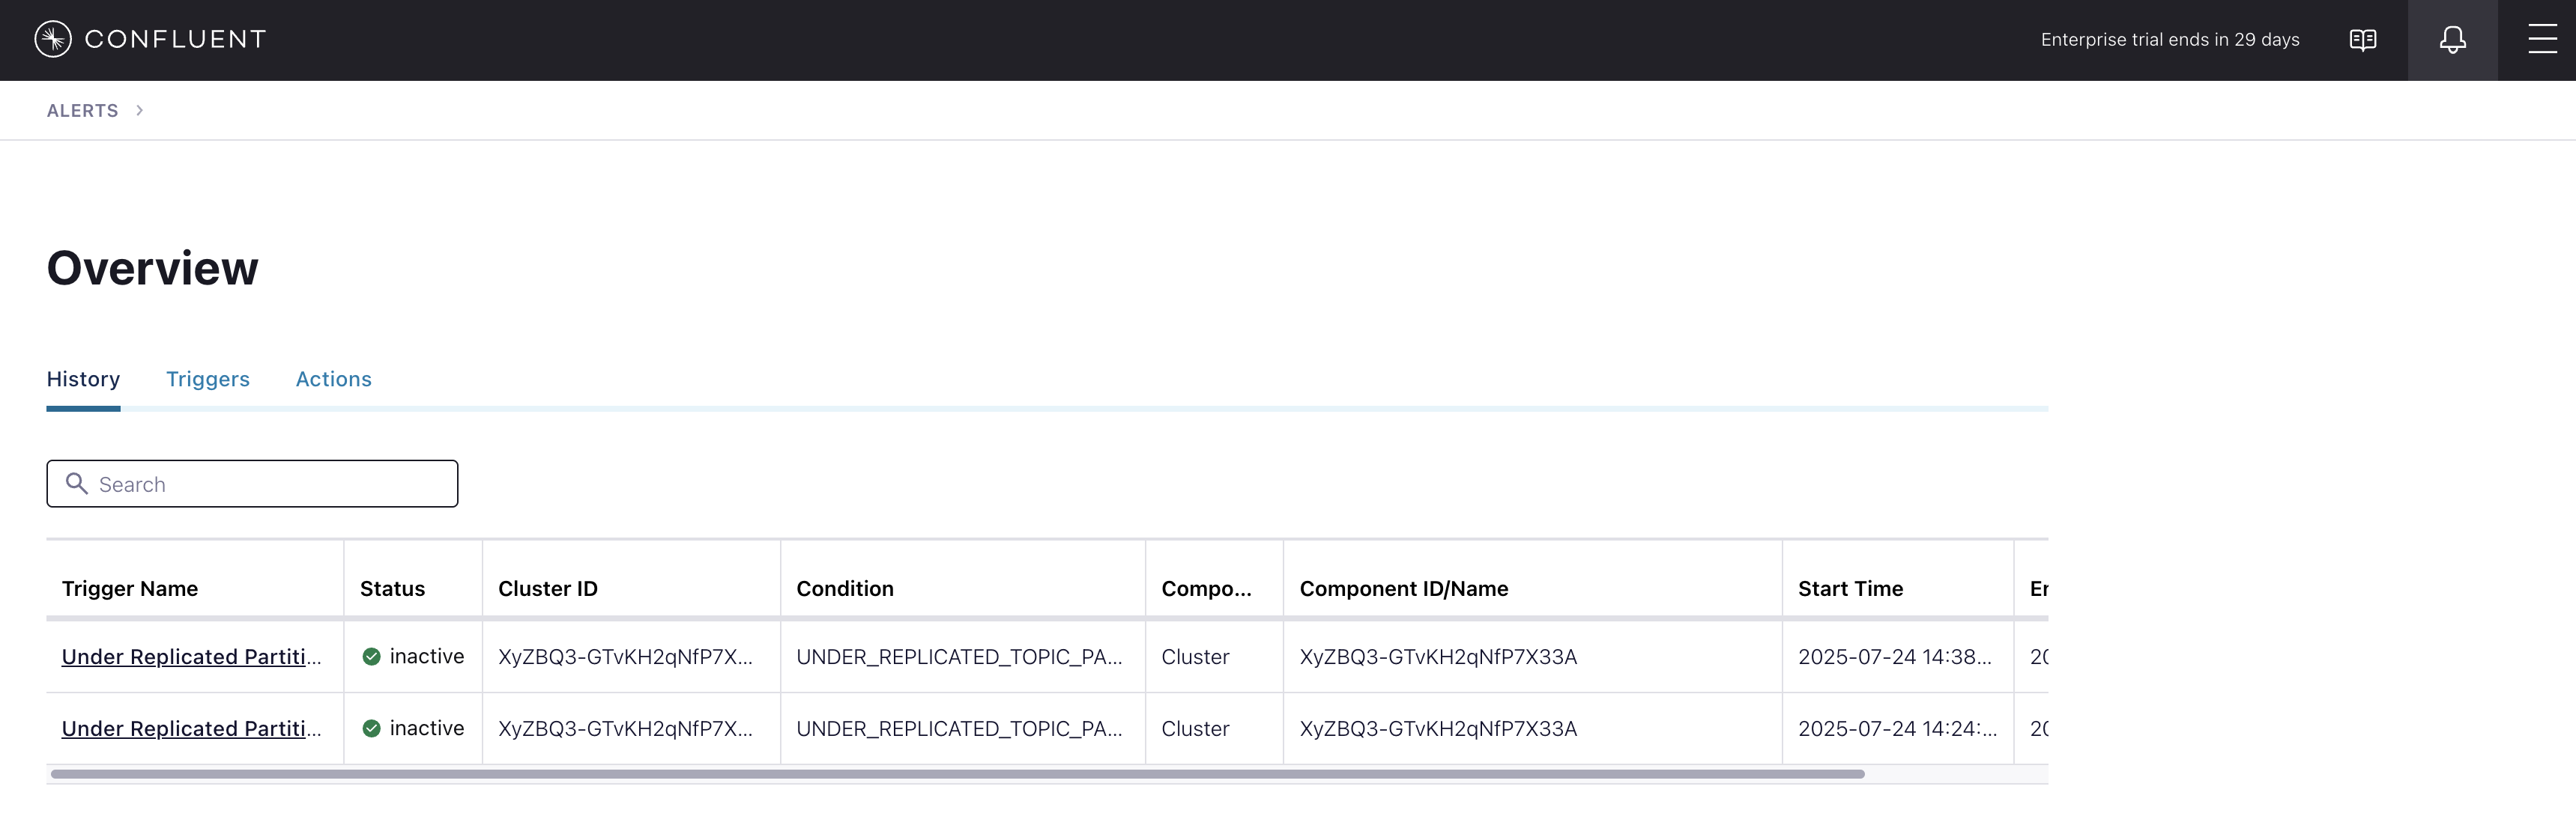This screenshot has width=2576, height=837.
Task: Open second Under Replicated Partitions trigger link
Action: click(x=191, y=728)
